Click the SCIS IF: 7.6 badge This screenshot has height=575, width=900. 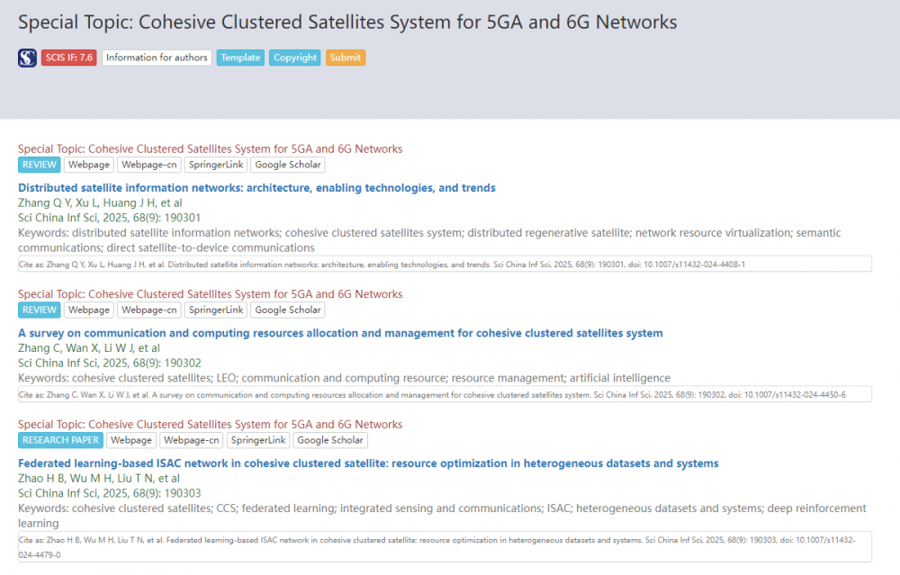(68, 58)
